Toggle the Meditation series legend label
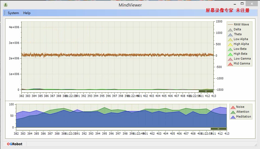This screenshot has height=149, width=260. [243, 116]
